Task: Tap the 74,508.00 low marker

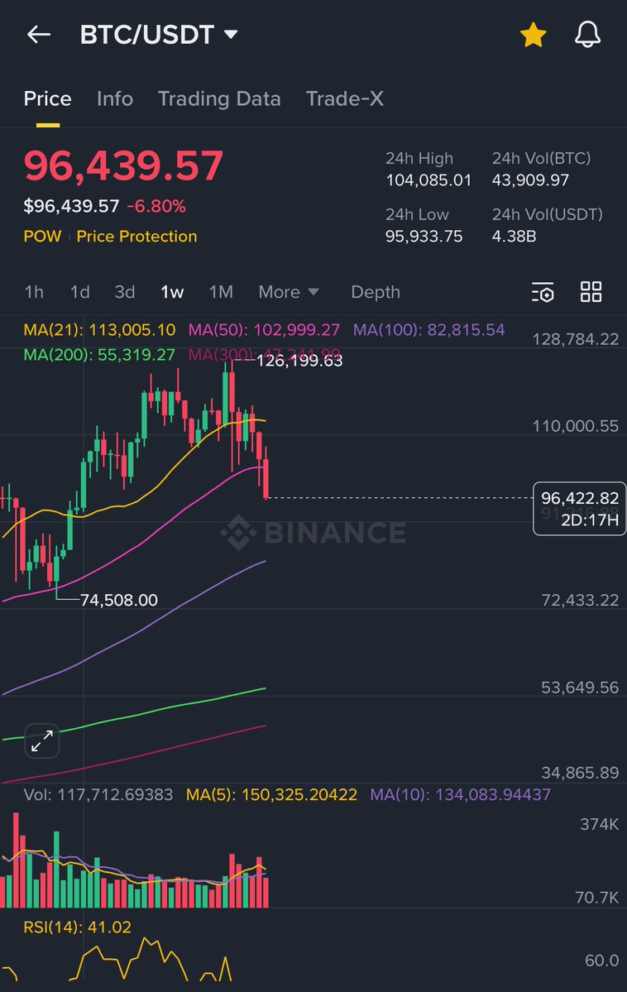Action: coord(119,600)
